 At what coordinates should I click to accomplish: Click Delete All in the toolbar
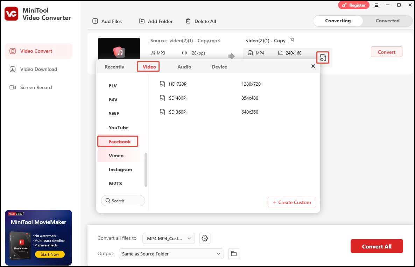point(201,21)
